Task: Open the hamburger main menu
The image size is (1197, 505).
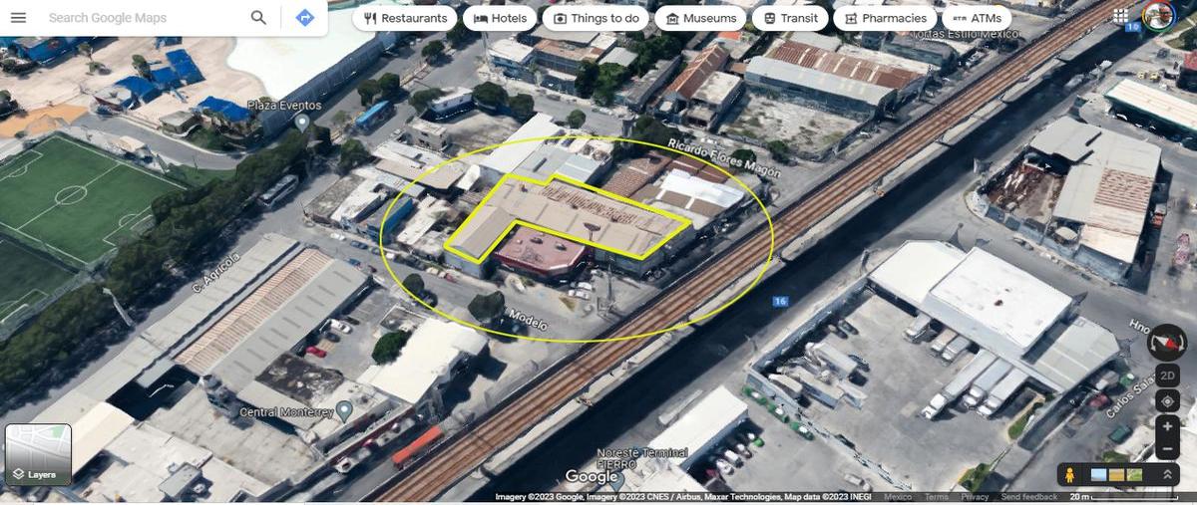Action: point(18,18)
